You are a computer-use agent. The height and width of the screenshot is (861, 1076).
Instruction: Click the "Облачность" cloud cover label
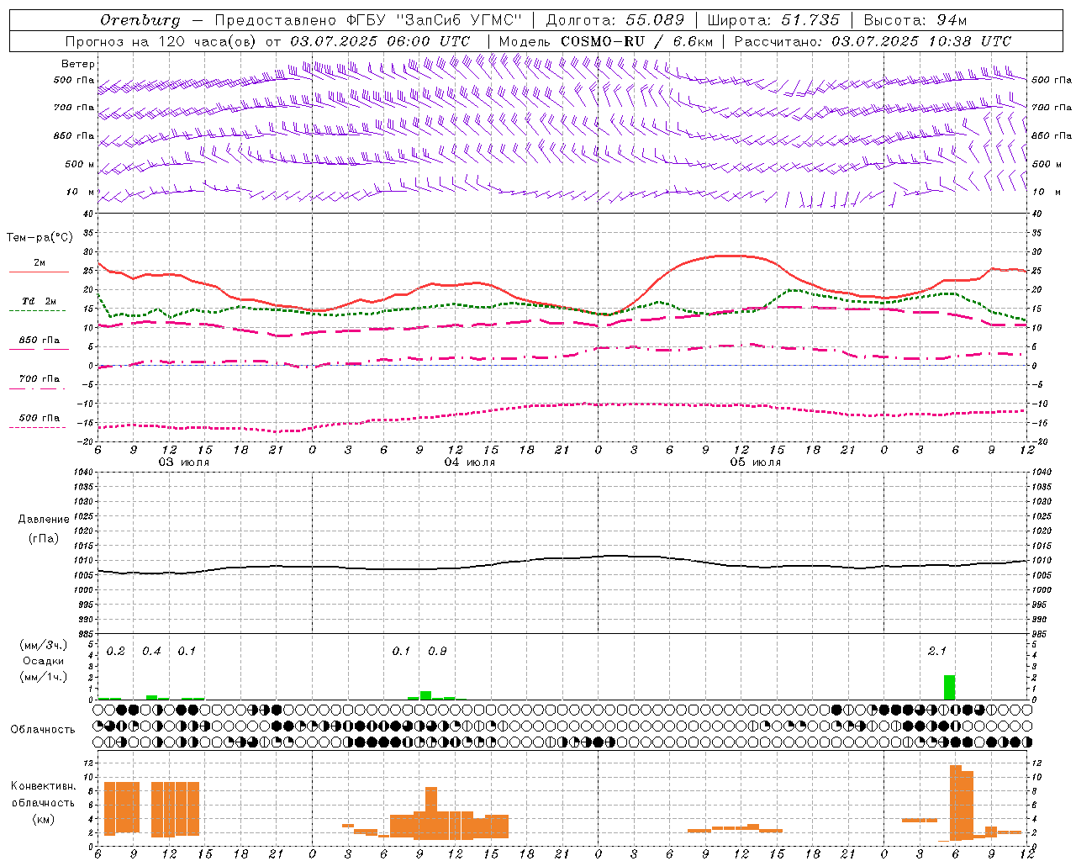(43, 729)
